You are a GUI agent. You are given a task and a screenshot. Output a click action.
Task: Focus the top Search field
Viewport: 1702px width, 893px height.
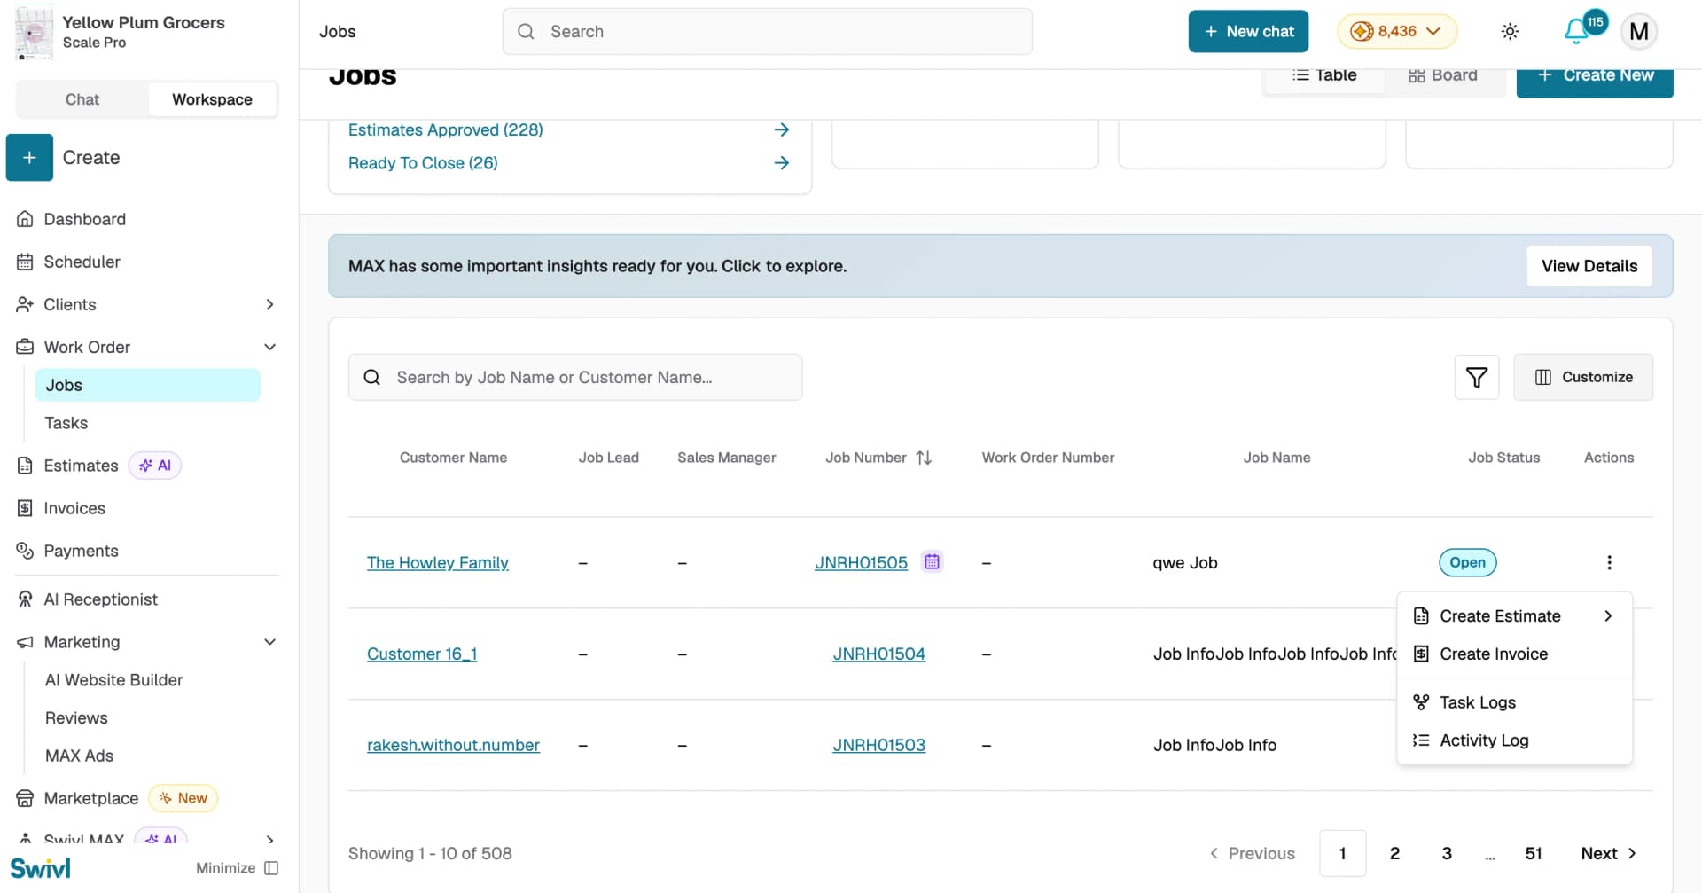(767, 32)
